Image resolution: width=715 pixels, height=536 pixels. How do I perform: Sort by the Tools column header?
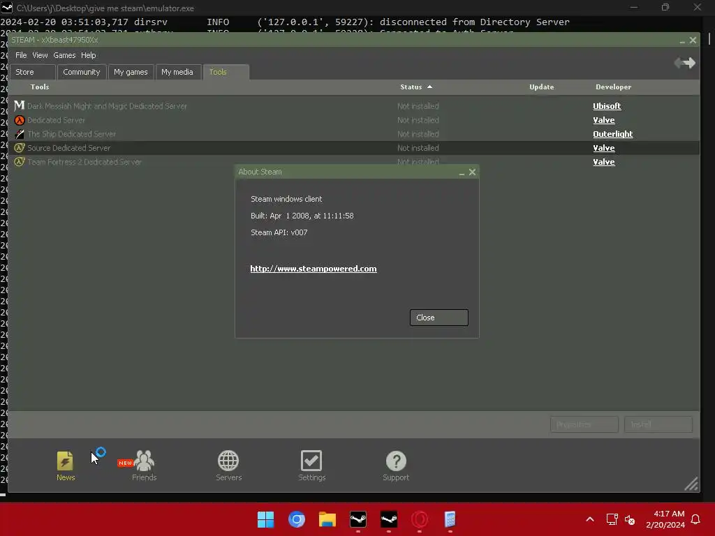pos(40,87)
